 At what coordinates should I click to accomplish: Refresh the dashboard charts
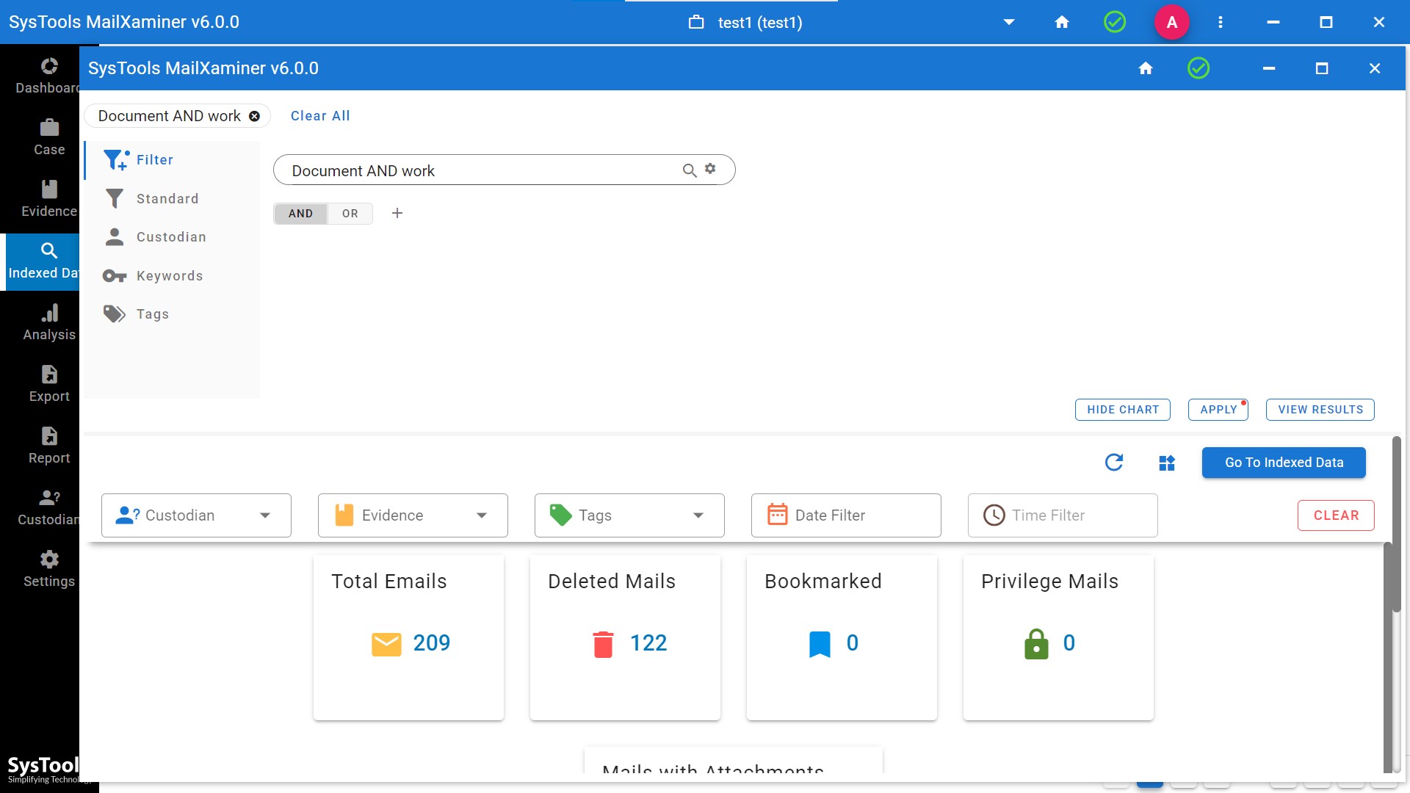pyautogui.click(x=1114, y=462)
